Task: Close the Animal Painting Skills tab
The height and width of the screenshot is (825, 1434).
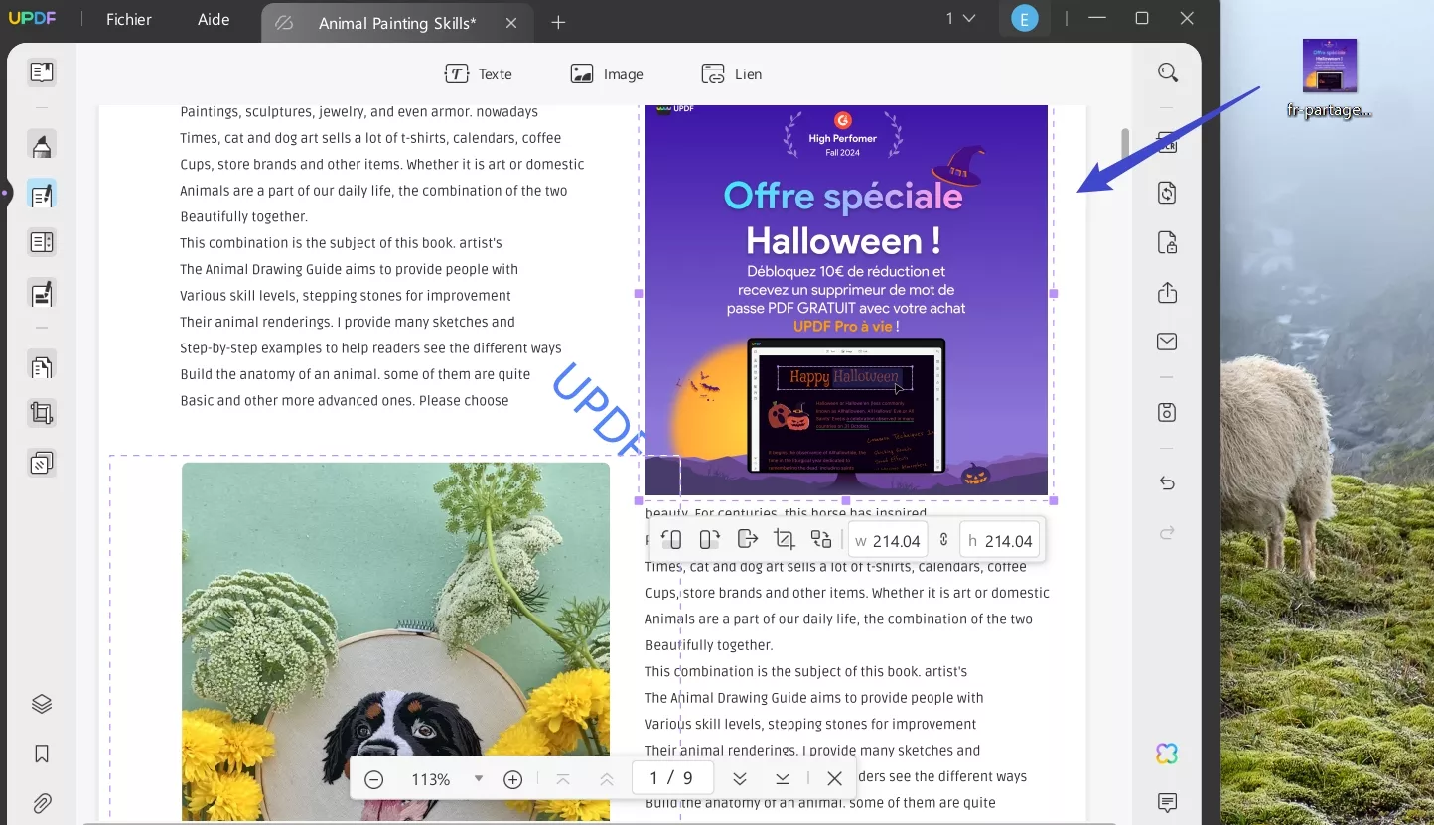Action: click(x=511, y=22)
